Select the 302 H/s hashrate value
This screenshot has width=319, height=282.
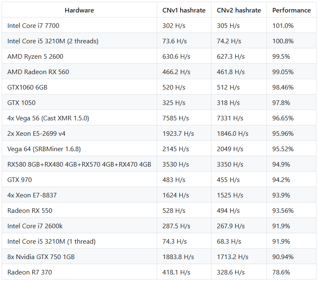tap(174, 25)
